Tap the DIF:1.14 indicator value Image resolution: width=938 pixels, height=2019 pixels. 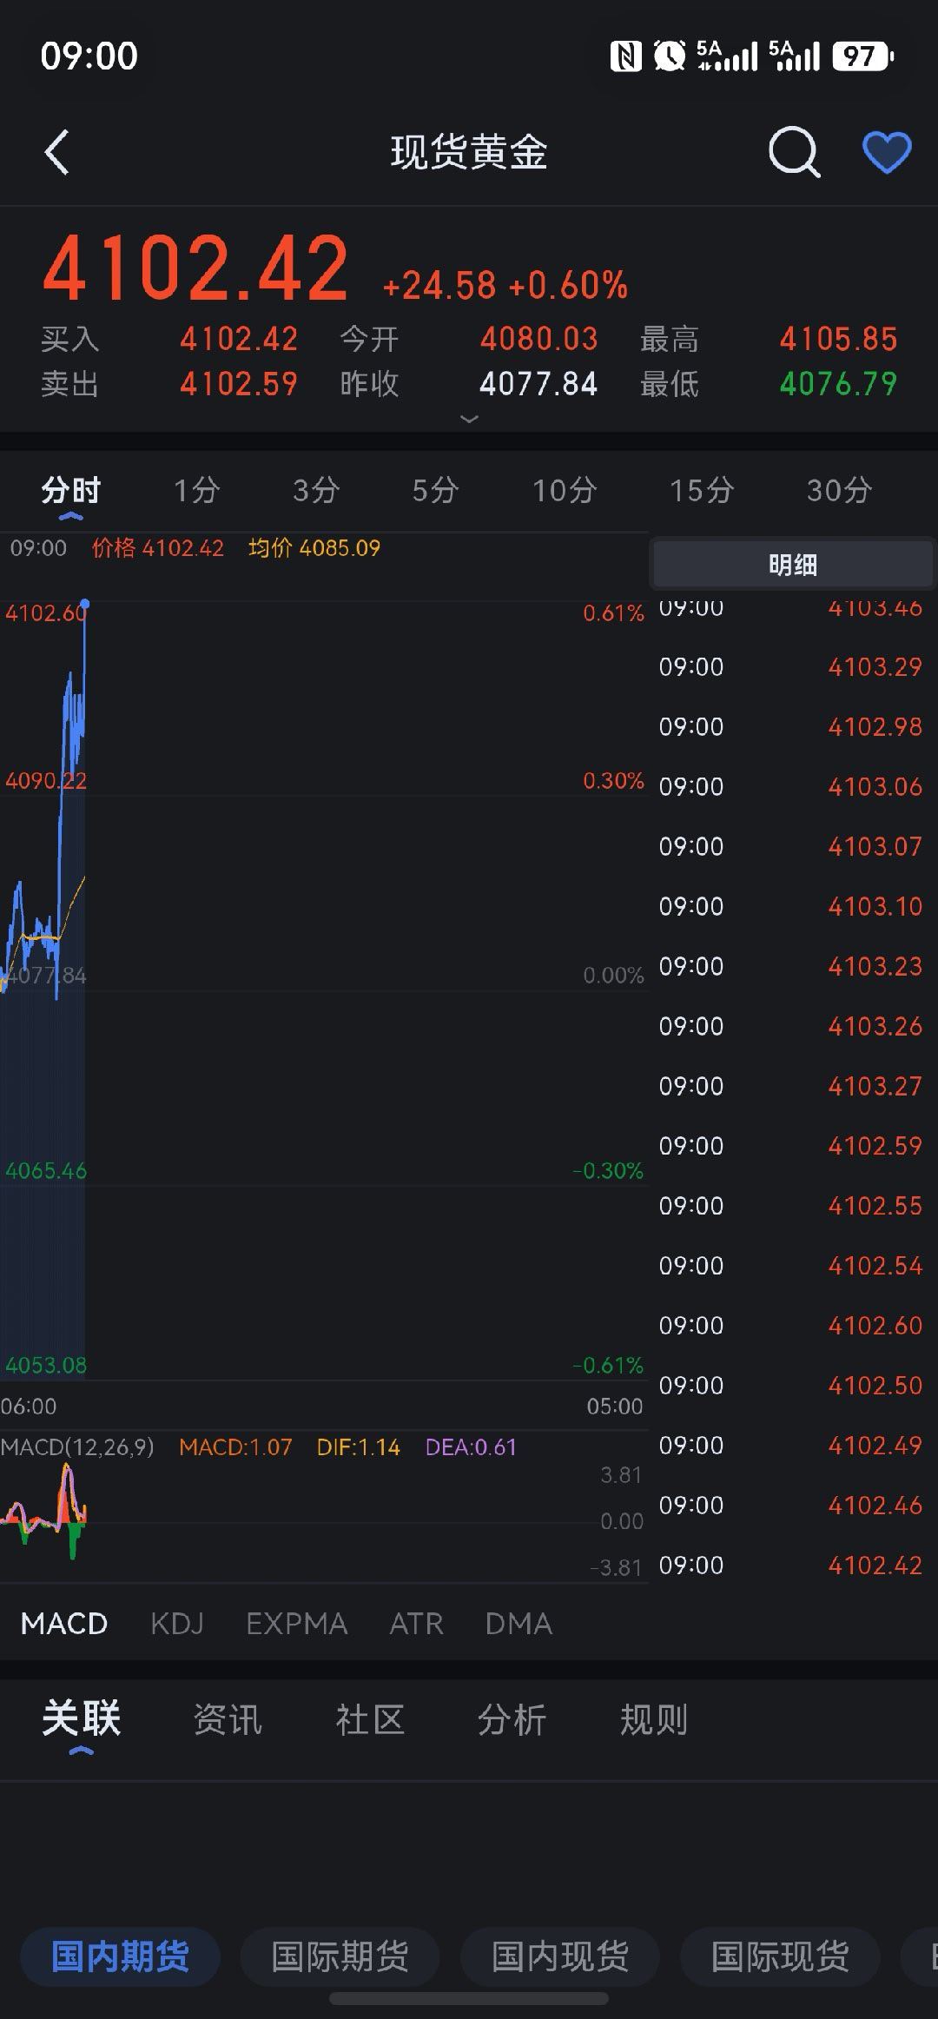pos(359,1446)
